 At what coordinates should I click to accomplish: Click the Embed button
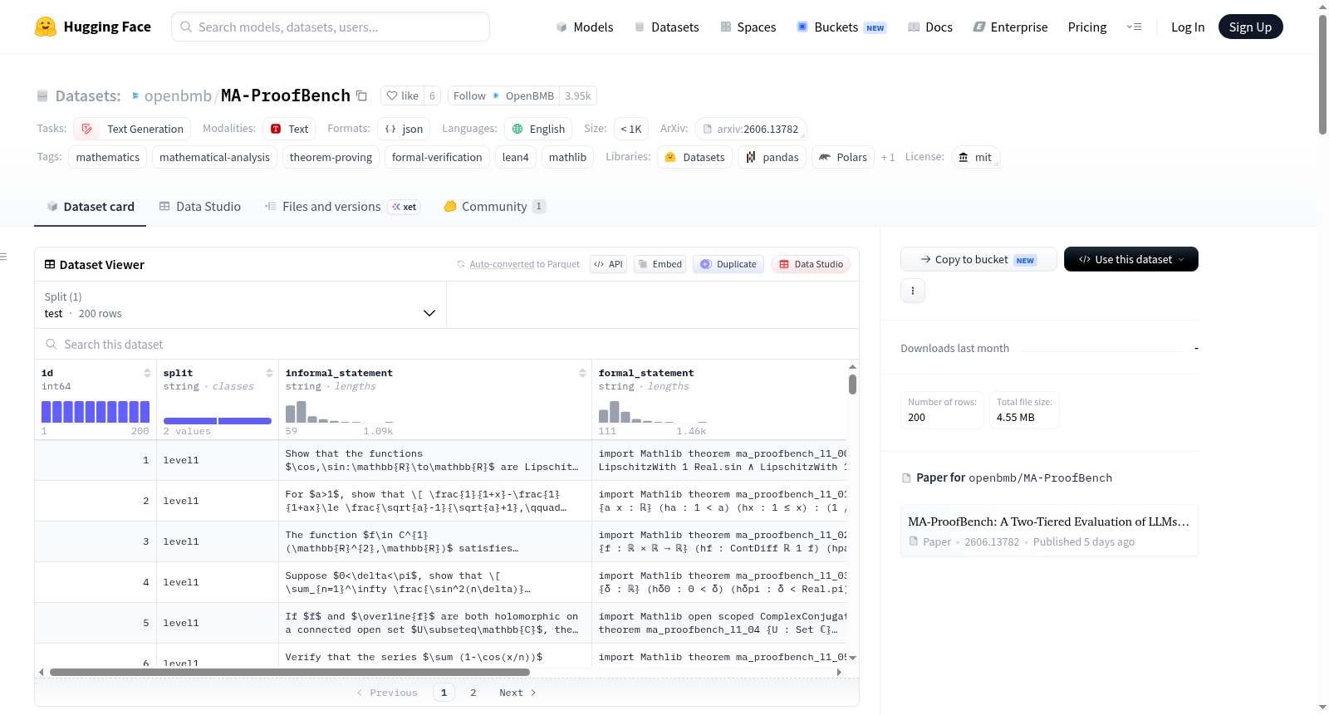660,264
